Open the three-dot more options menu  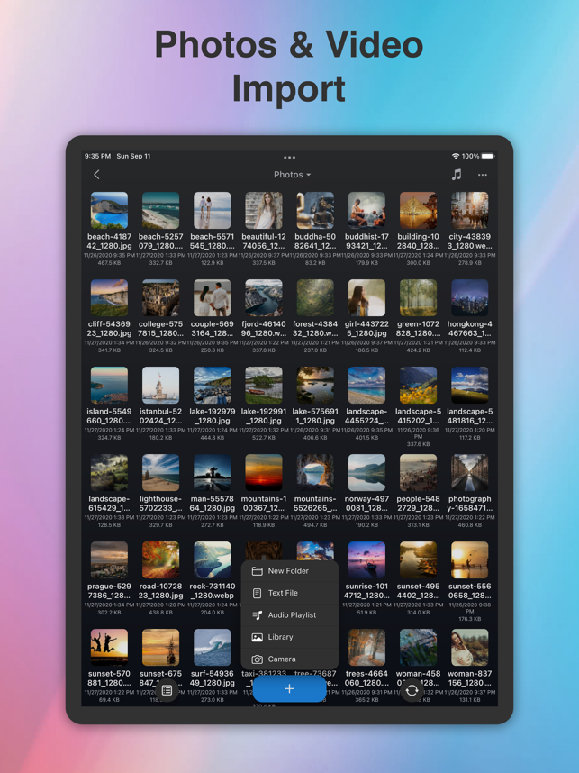pos(483,175)
